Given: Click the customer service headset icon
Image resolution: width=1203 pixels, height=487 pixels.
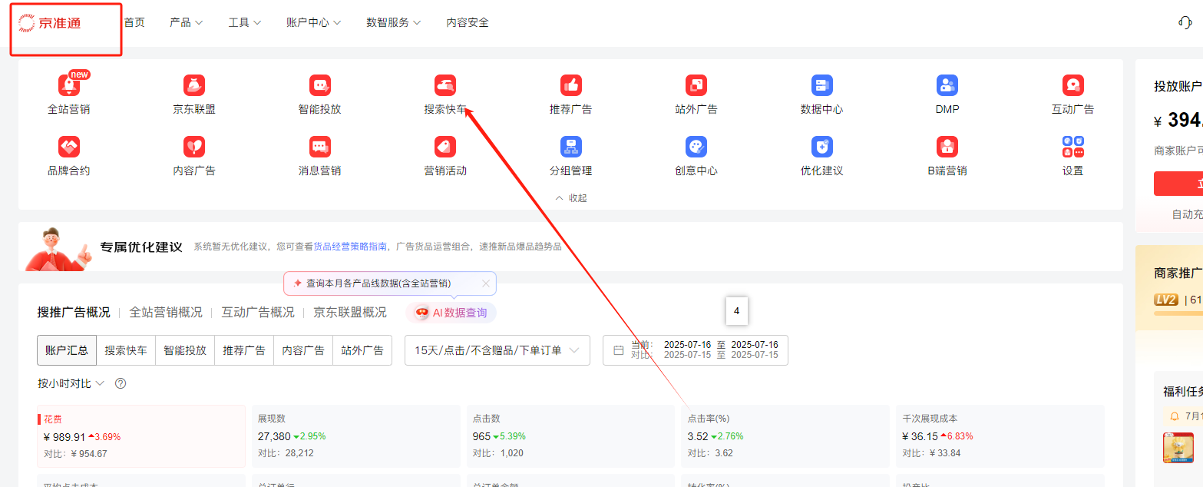Looking at the screenshot, I should click(1185, 22).
